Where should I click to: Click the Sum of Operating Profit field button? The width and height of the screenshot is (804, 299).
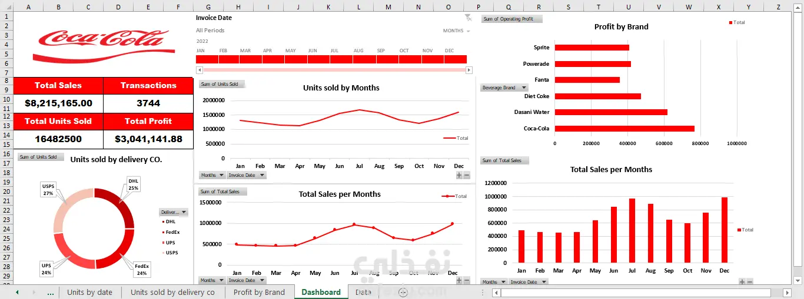[x=512, y=19]
